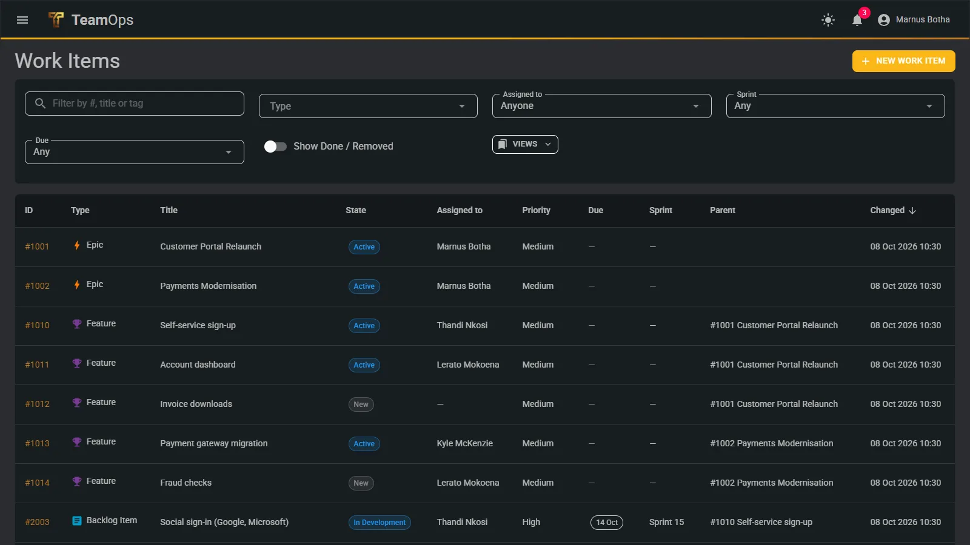Sort by the Type column header
This screenshot has height=545, width=970.
pyautogui.click(x=80, y=210)
